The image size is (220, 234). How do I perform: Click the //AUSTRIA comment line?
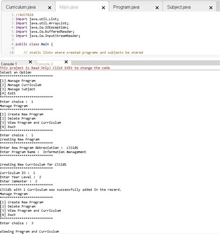25,15
